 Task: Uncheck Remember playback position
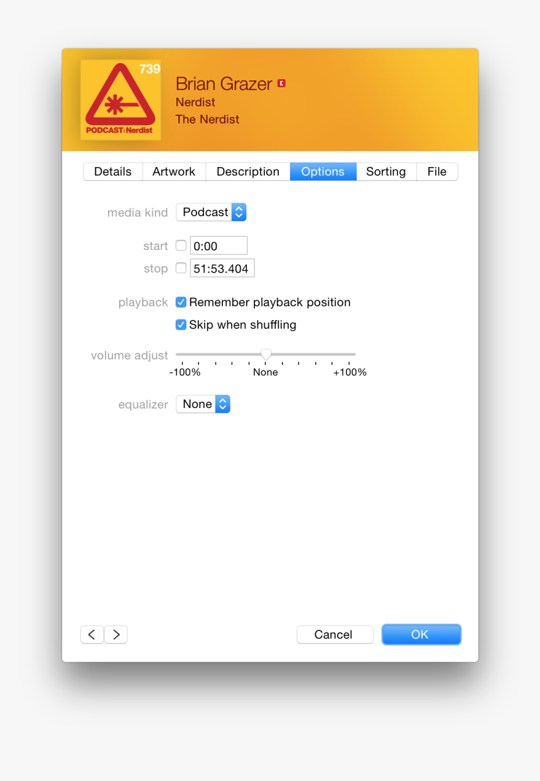pyautogui.click(x=181, y=302)
